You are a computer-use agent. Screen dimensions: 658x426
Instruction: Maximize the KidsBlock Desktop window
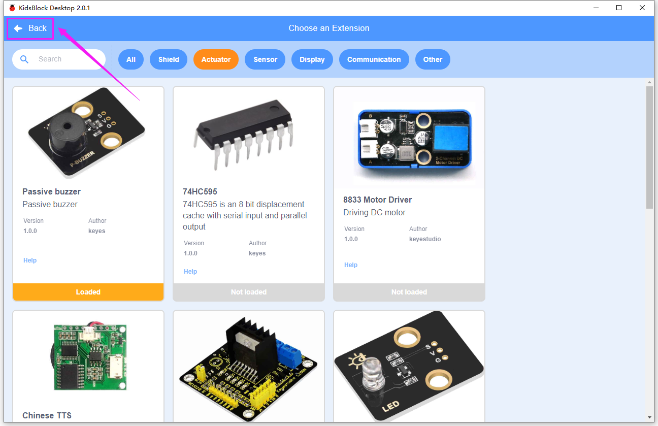(619, 8)
